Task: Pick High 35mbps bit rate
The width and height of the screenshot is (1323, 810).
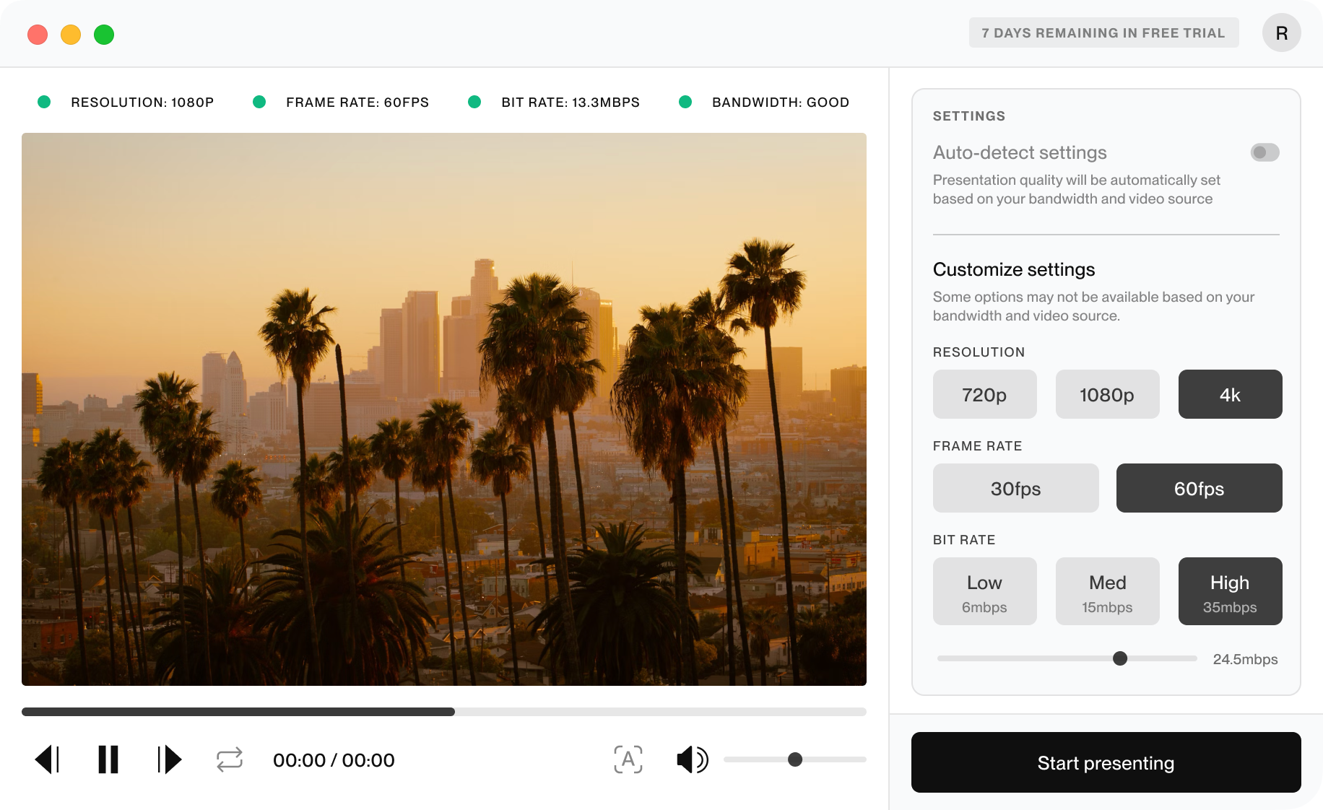Action: point(1231,591)
